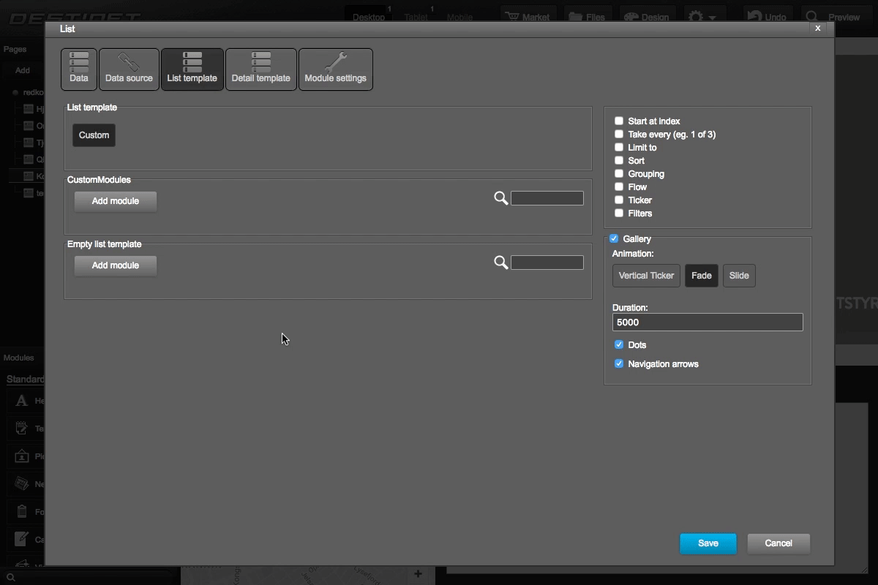Expand the redko site tree node
The image size is (878, 585).
[x=16, y=91]
